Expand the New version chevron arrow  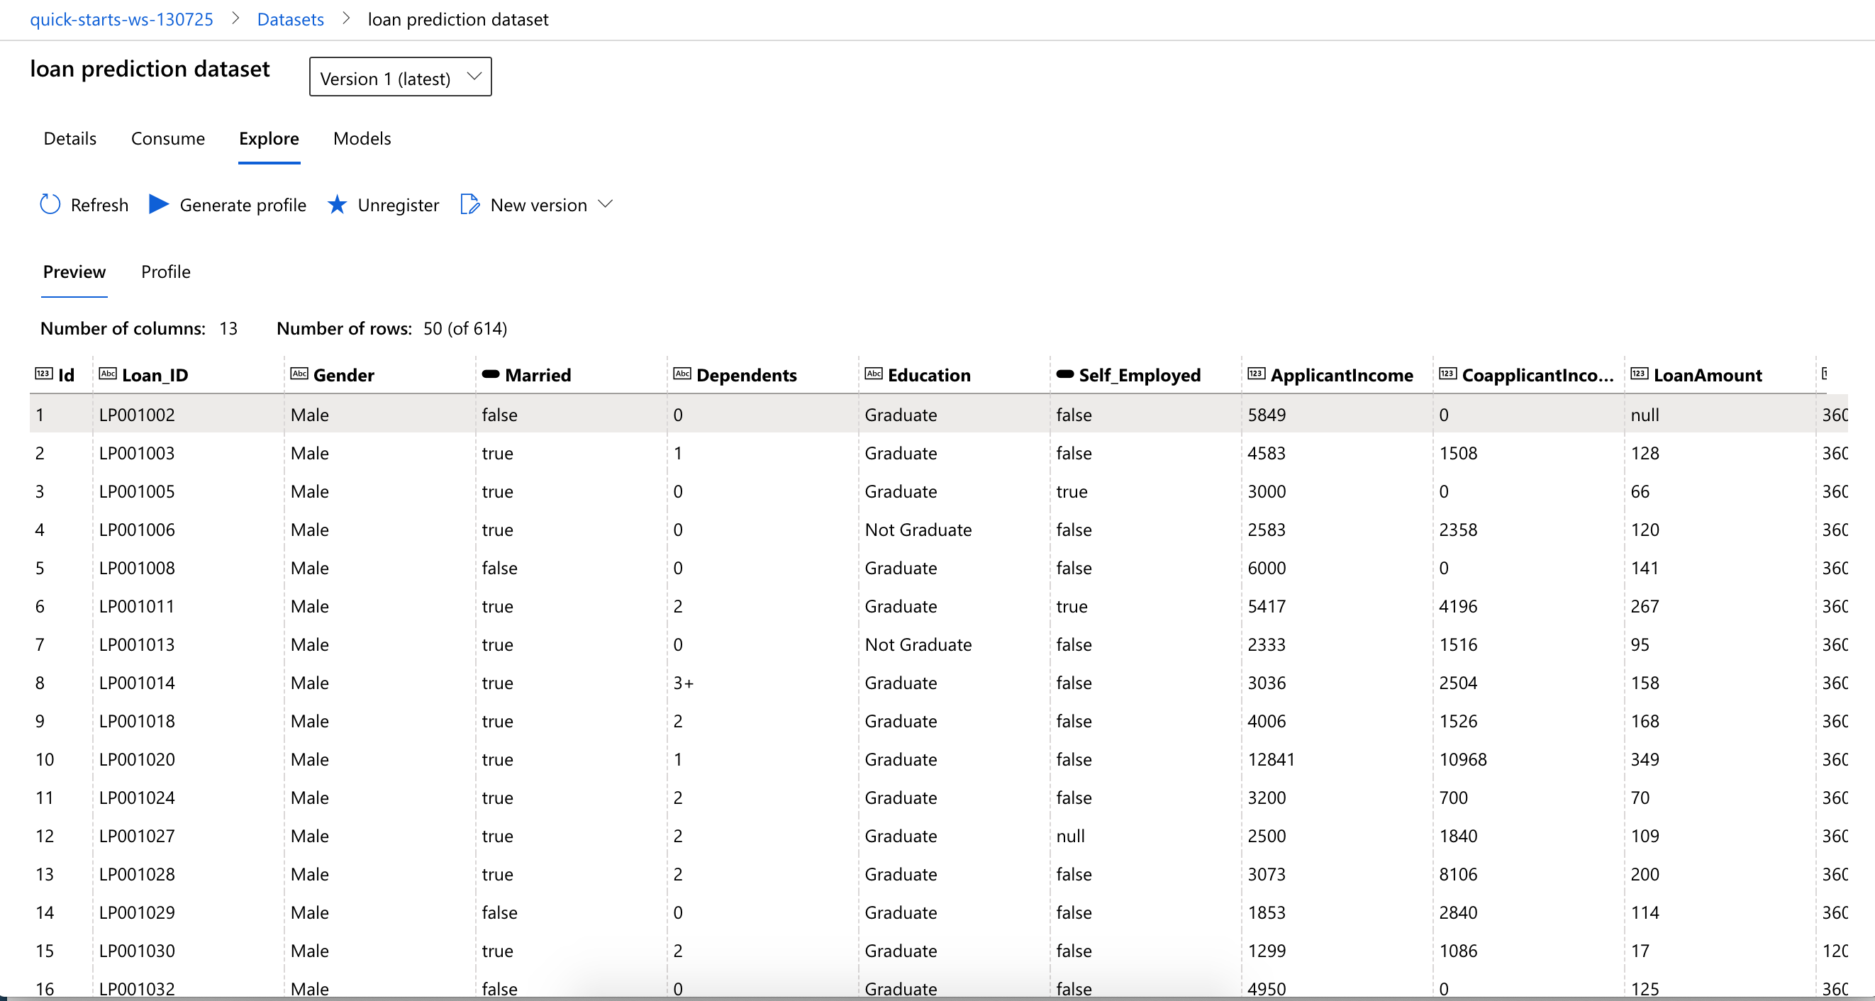coord(606,204)
